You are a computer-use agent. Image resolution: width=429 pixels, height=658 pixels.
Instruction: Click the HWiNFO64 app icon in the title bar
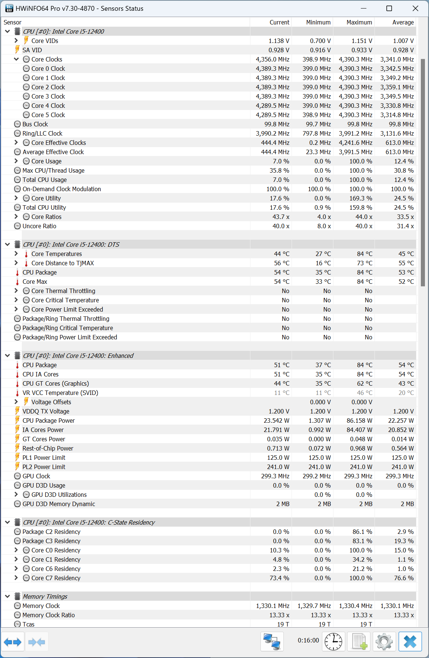(9, 8)
